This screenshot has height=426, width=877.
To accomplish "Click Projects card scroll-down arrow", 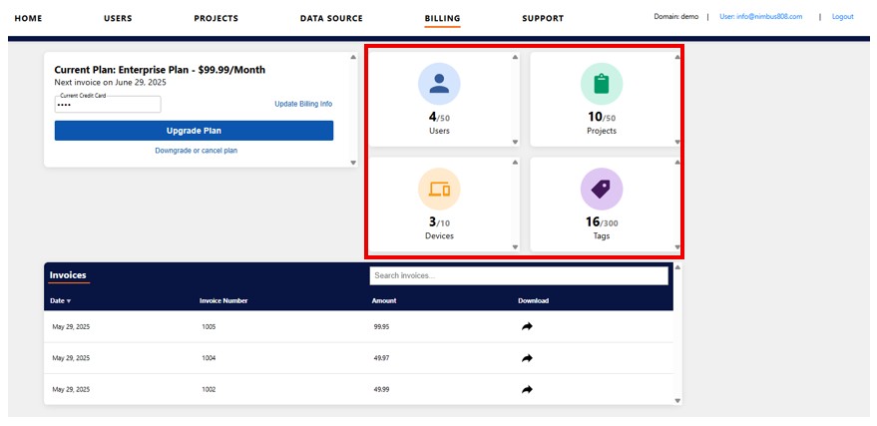I will pos(677,142).
